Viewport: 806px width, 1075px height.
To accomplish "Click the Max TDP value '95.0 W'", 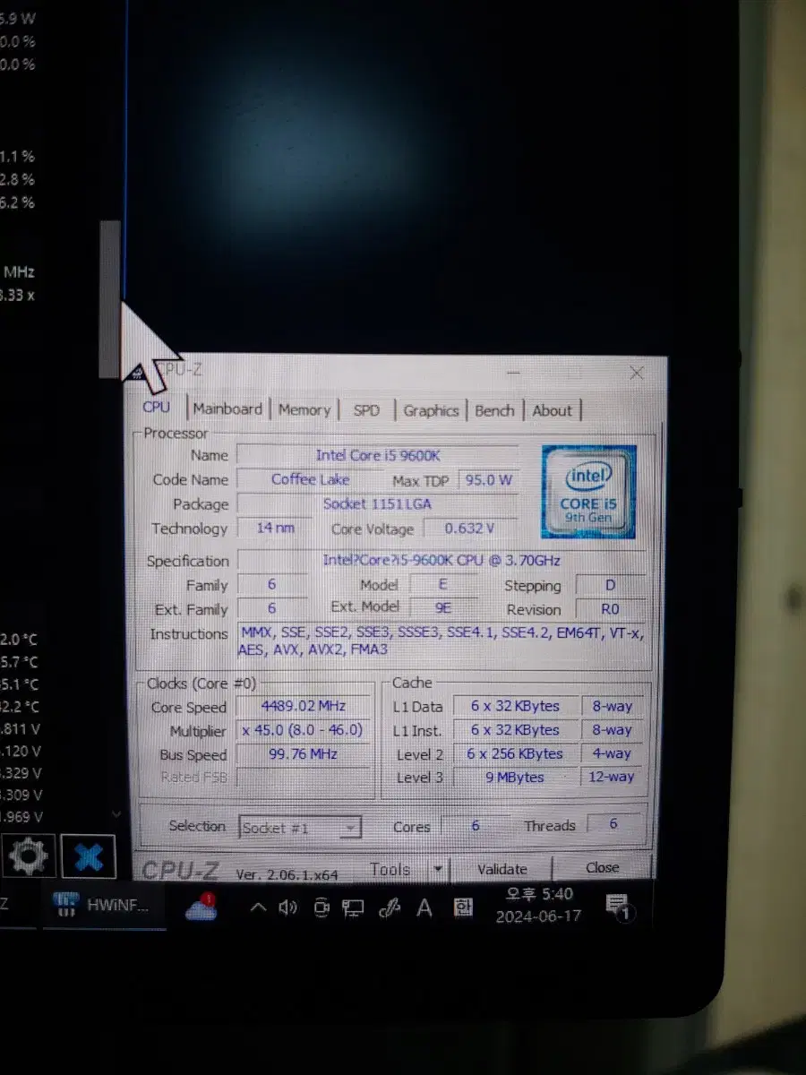I will point(488,480).
